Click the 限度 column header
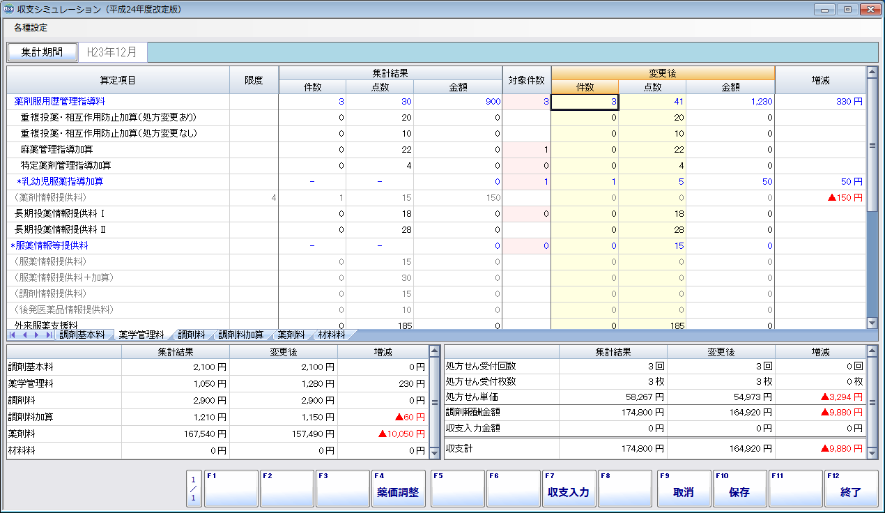The width and height of the screenshot is (885, 513). pos(254,80)
